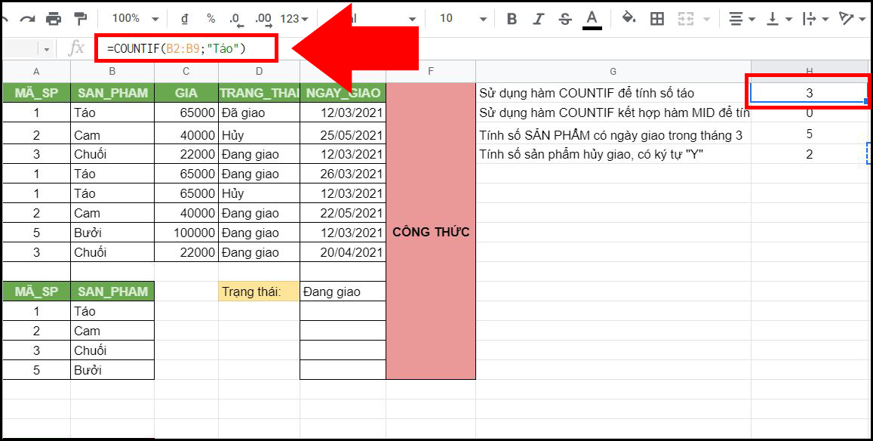
Task: Open the borders tool
Action: pyautogui.click(x=657, y=18)
